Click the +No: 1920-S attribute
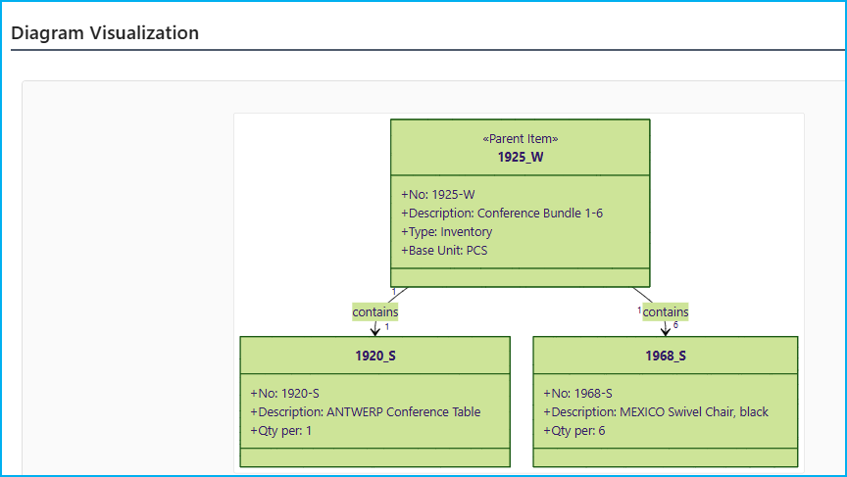 click(x=285, y=394)
